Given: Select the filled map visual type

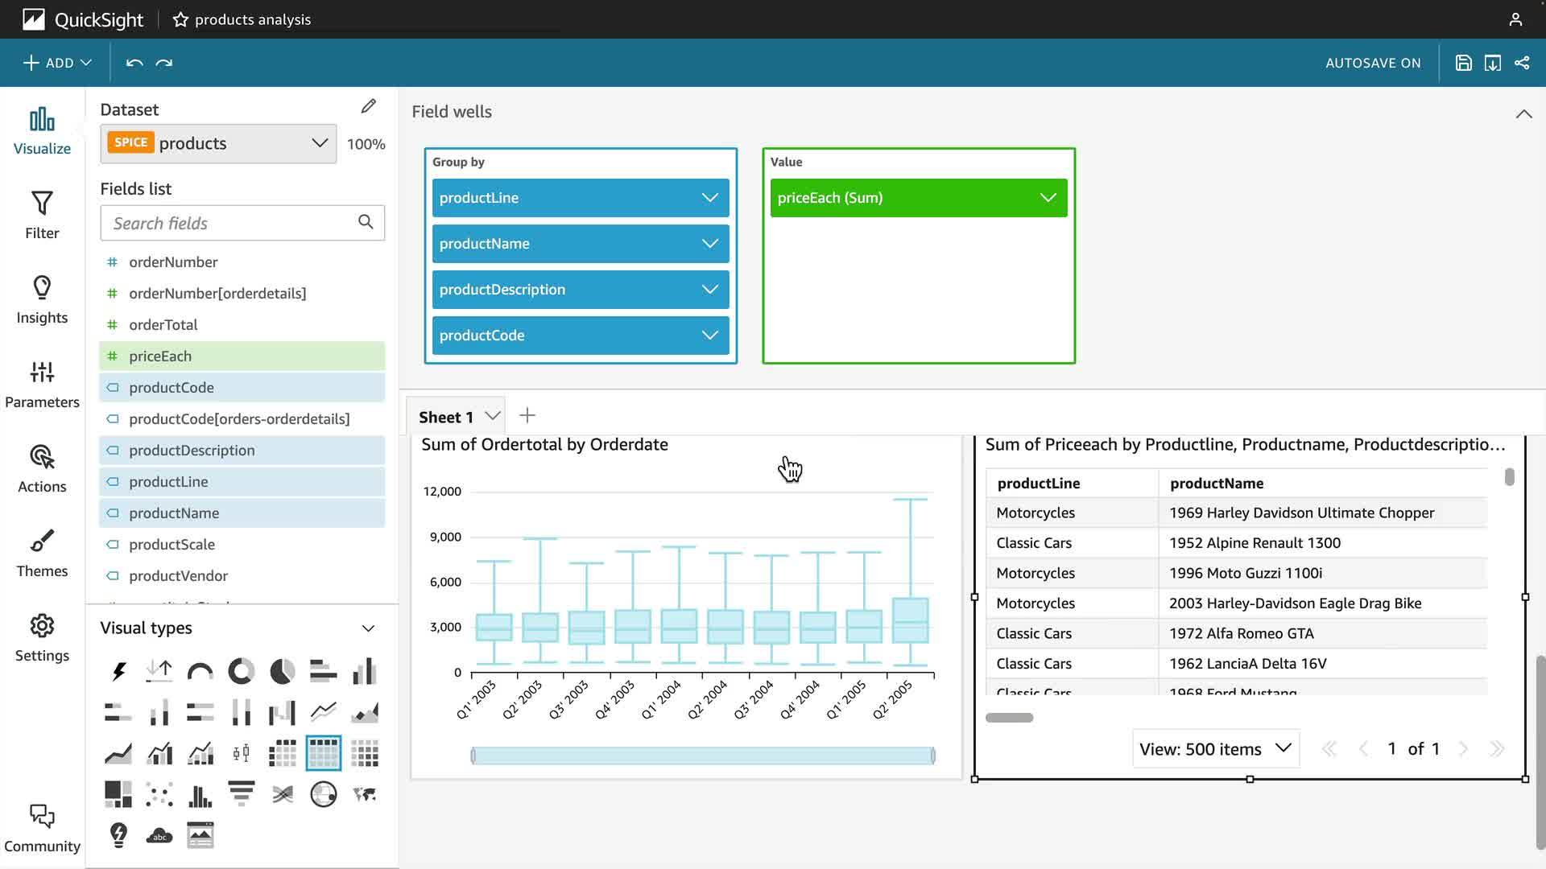Looking at the screenshot, I should [365, 794].
